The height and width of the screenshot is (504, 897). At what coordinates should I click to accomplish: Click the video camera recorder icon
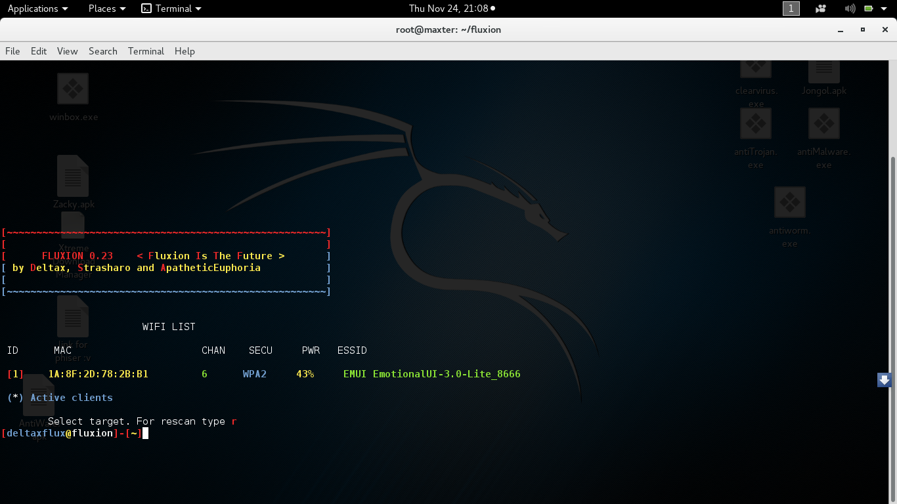821,9
